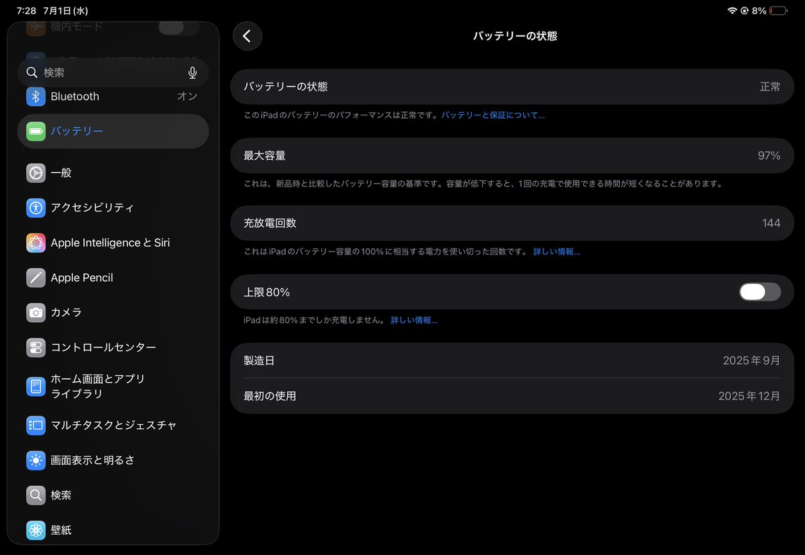The width and height of the screenshot is (805, 555).
Task: Open Bluetooth settings row
Action: (x=113, y=97)
